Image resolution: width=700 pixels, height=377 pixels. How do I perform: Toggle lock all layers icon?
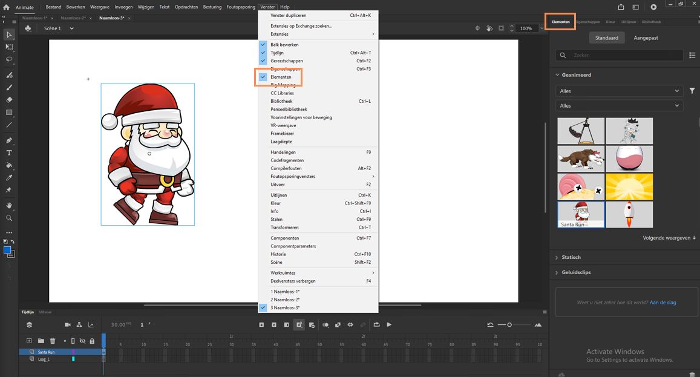point(92,341)
